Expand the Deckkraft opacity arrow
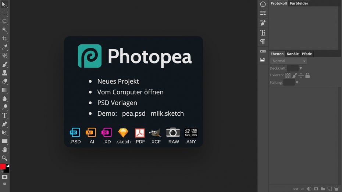342x192 pixels. coord(301,68)
